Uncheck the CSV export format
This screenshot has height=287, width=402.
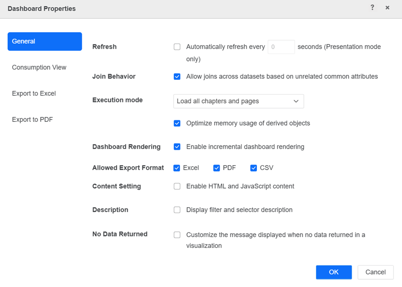click(253, 168)
